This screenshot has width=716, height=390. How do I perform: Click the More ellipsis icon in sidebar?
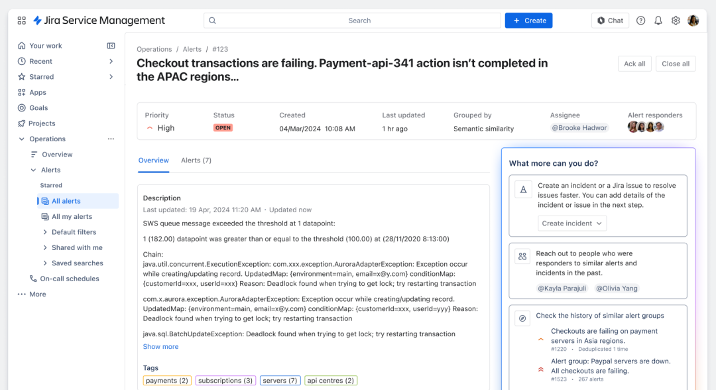pos(21,294)
